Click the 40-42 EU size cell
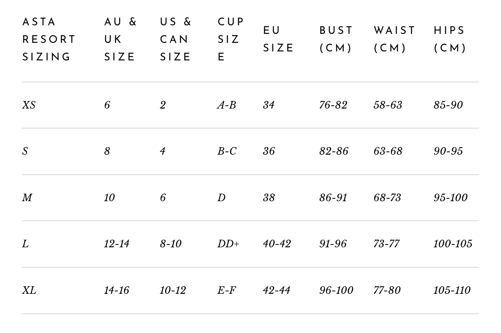Screen dimensions: 501x333 [x=277, y=244]
